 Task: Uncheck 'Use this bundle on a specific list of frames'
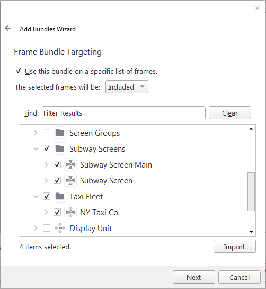tap(19, 71)
